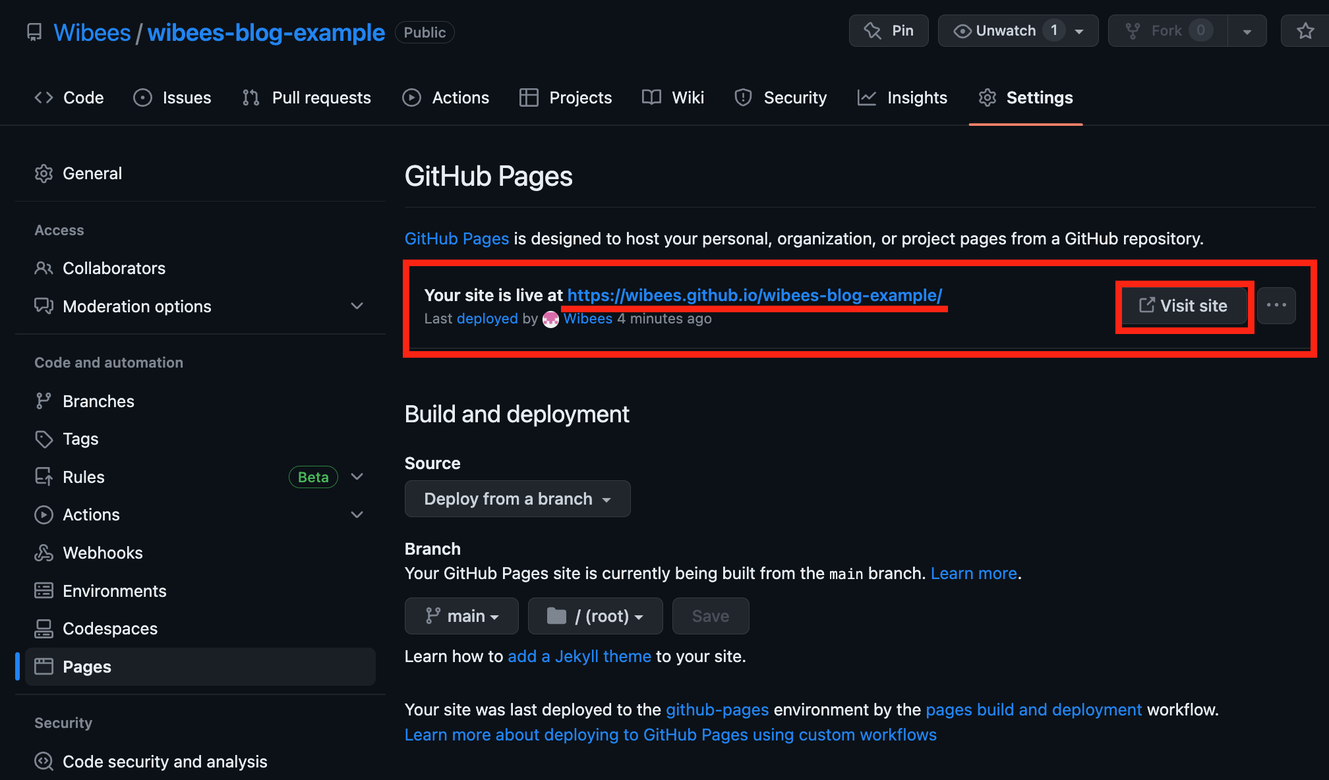Open Webhooks settings in sidebar
1329x780 pixels.
102,553
